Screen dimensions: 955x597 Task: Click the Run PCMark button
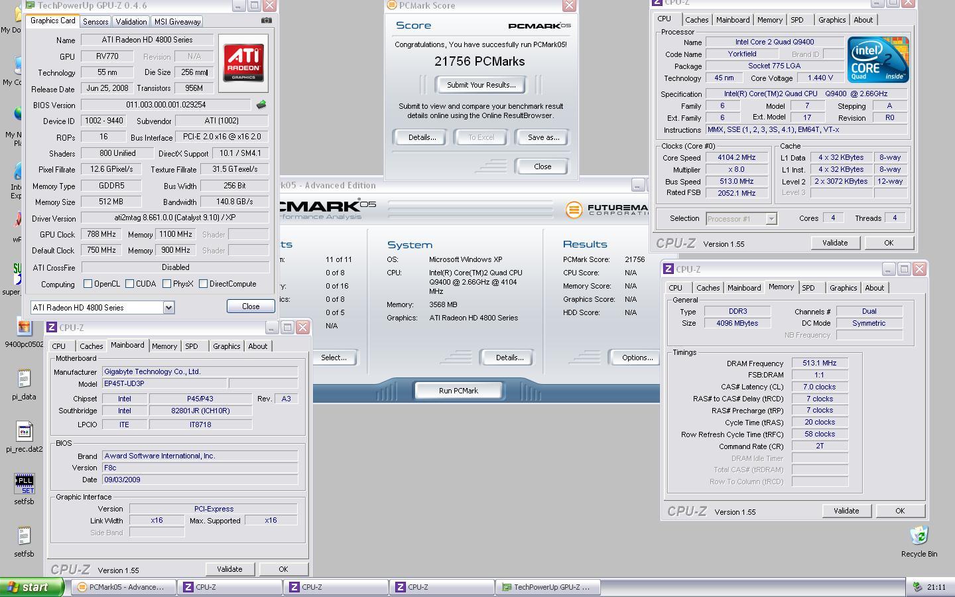[x=458, y=391]
